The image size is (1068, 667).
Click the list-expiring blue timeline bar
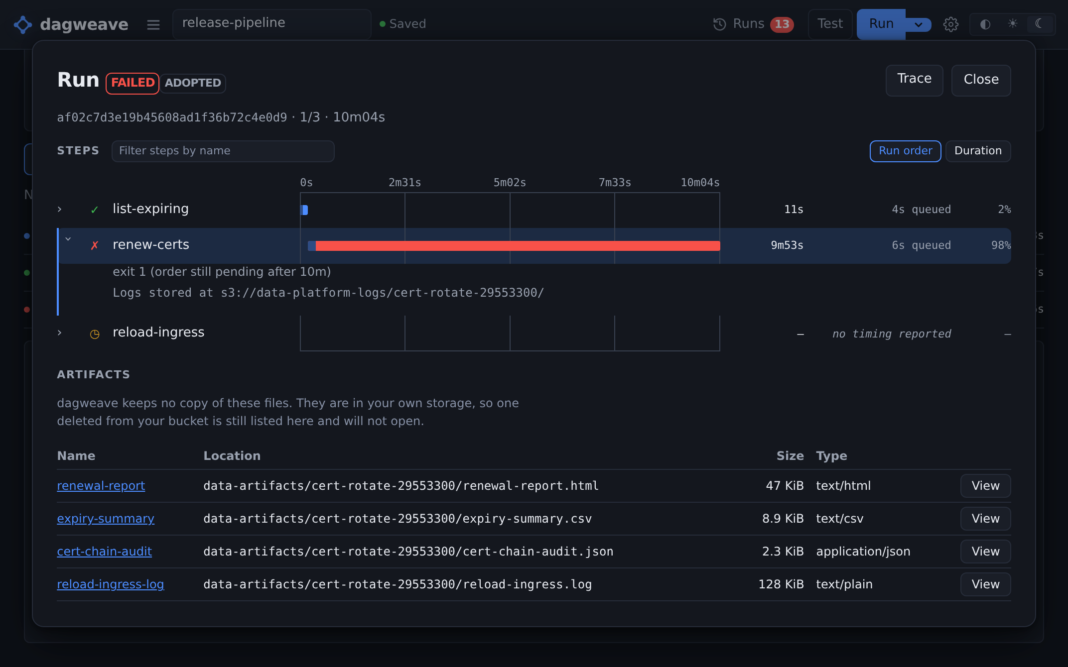point(304,210)
